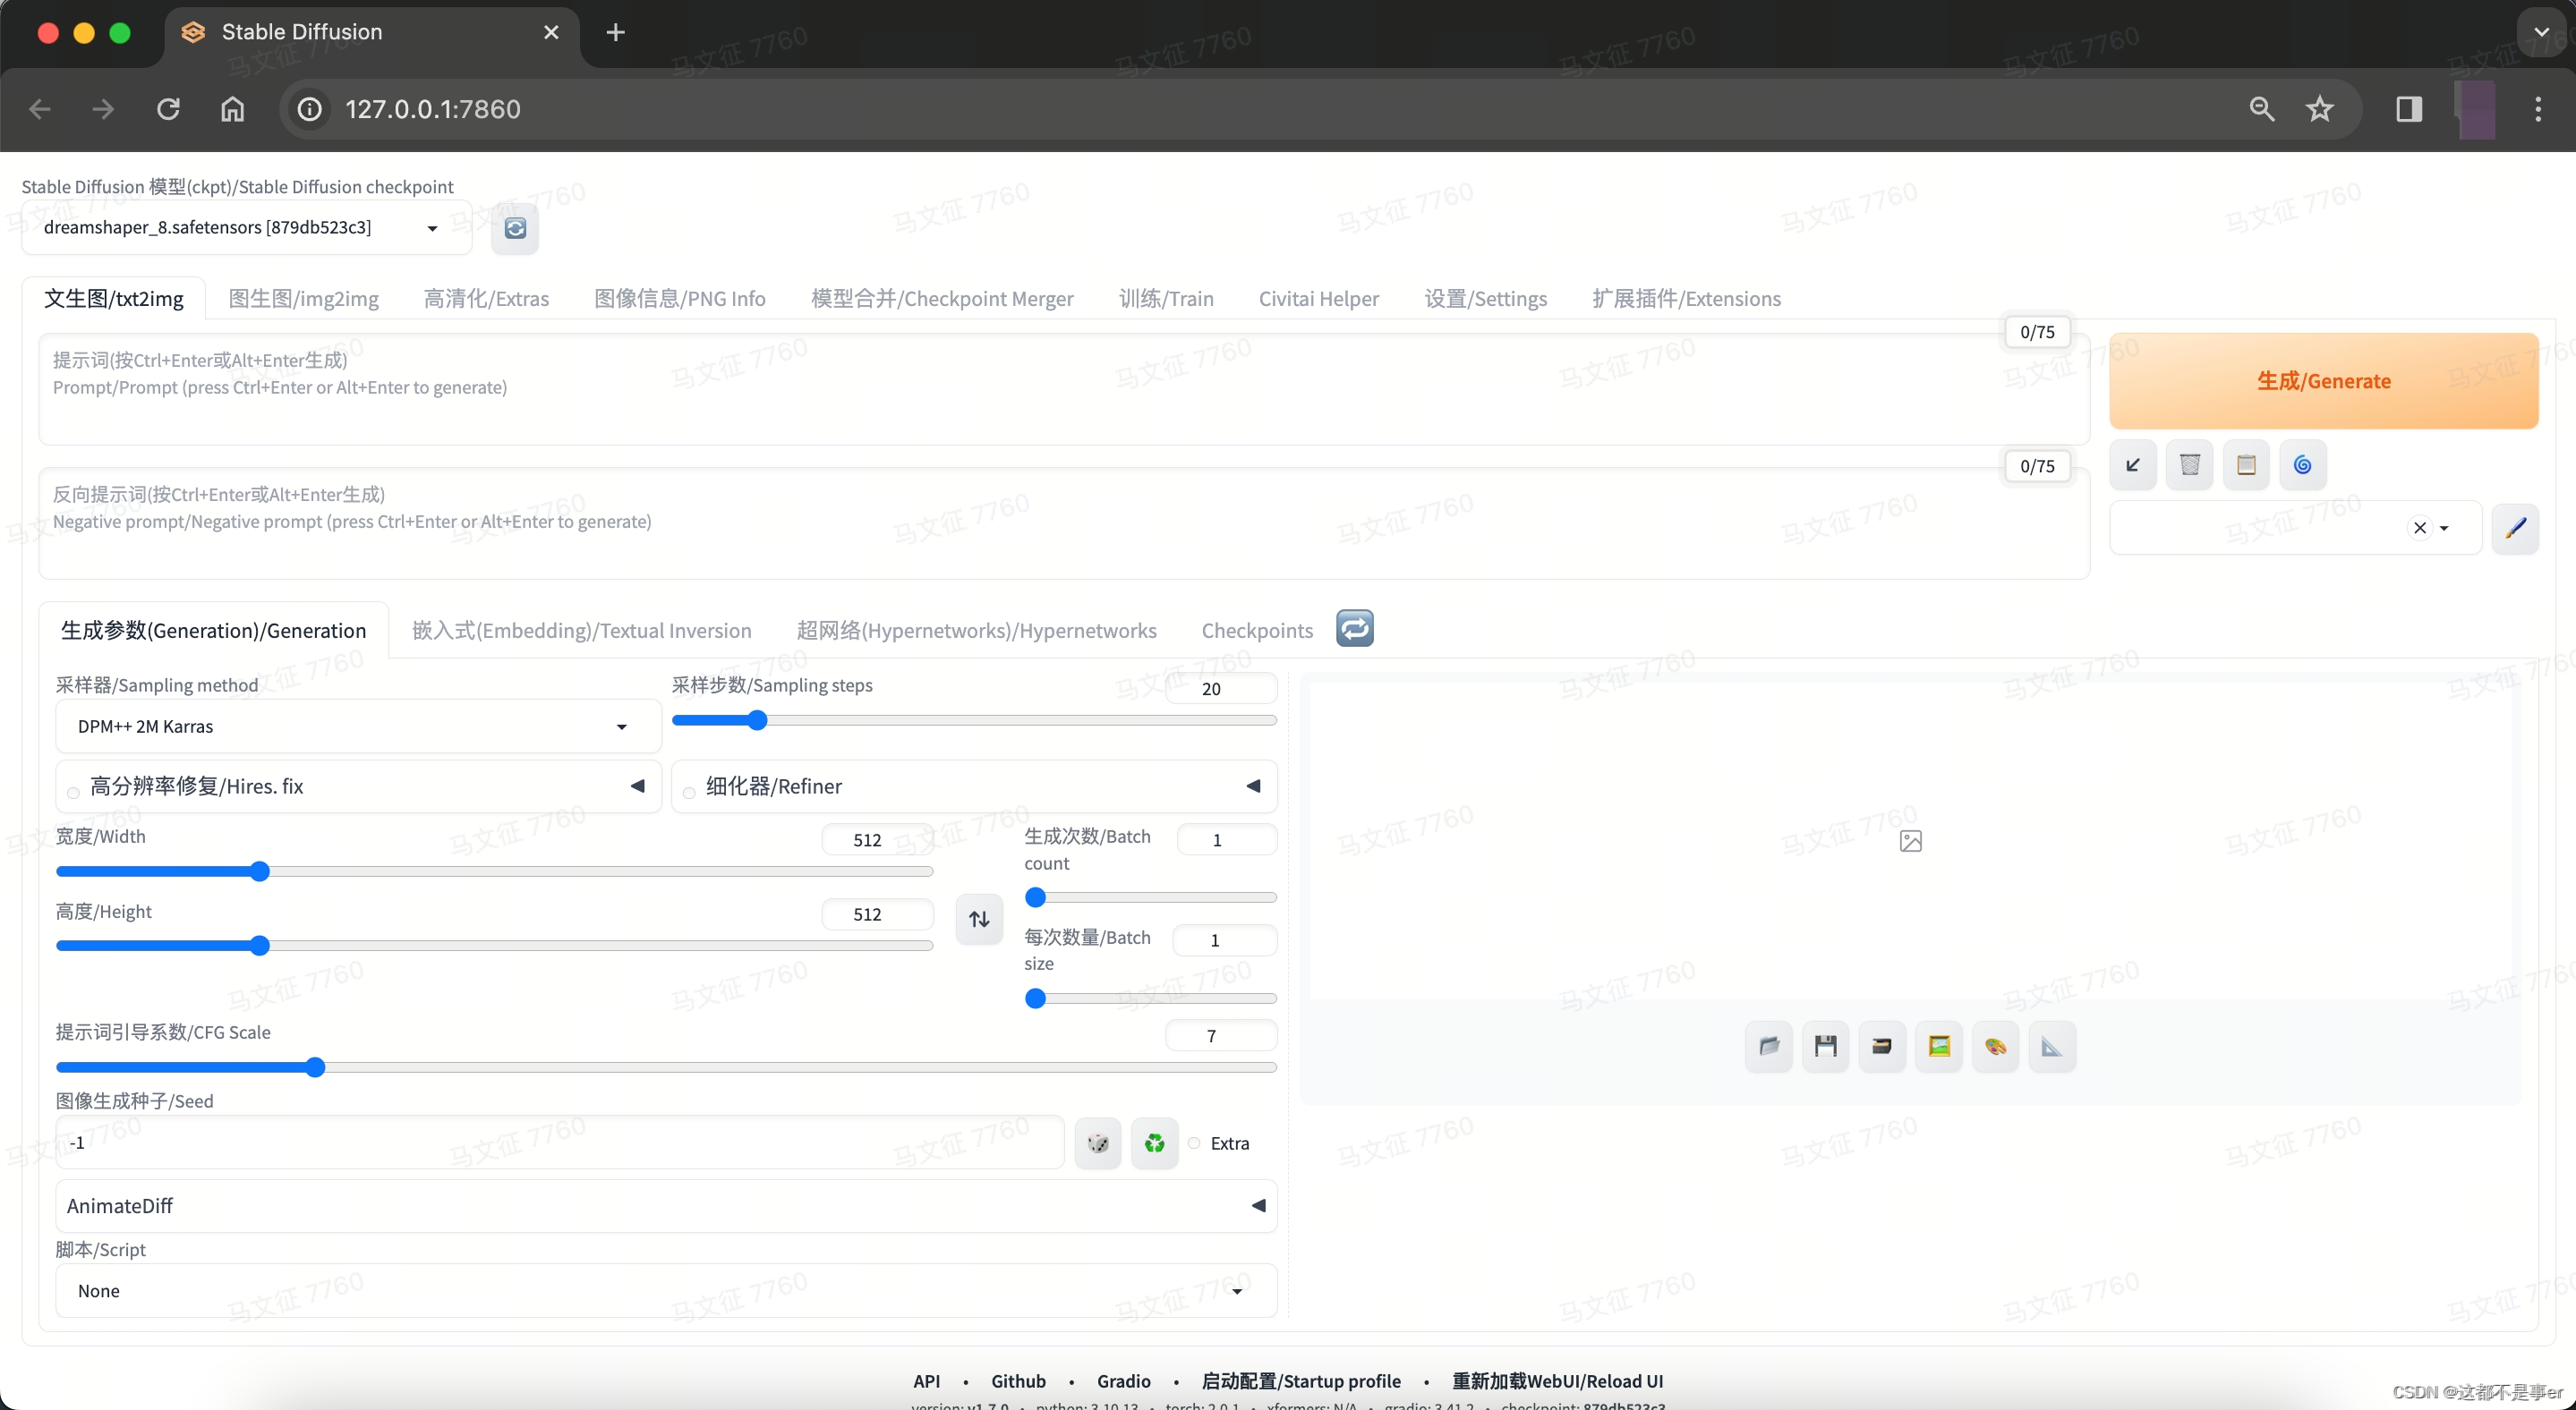This screenshot has height=1410, width=2576.
Task: Click the Generate button
Action: [x=2323, y=381]
